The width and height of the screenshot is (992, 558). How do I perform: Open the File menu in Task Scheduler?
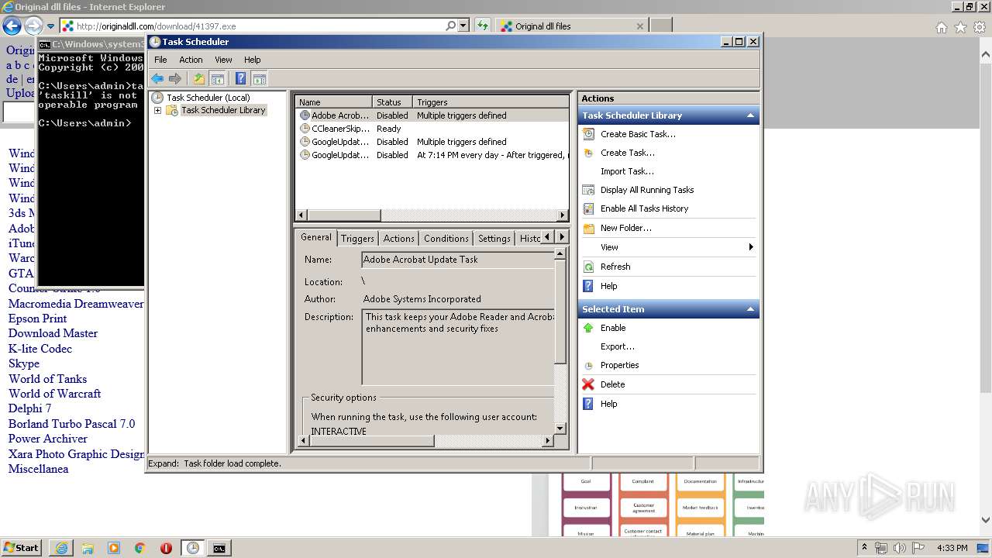pos(160,60)
